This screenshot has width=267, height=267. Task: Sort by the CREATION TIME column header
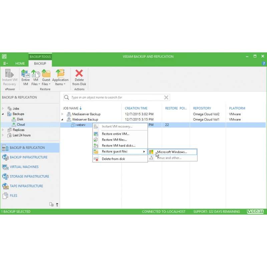136,108
